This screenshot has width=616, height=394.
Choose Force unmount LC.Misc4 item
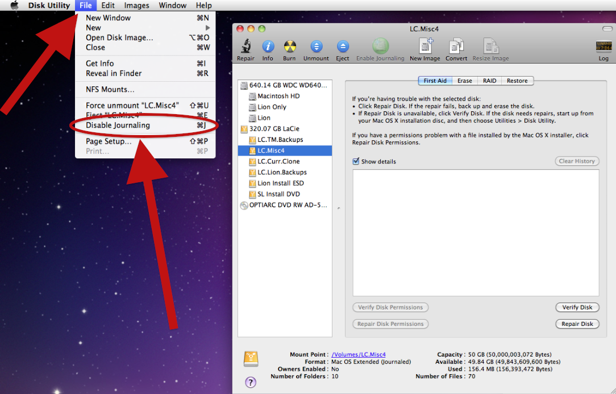pos(145,106)
